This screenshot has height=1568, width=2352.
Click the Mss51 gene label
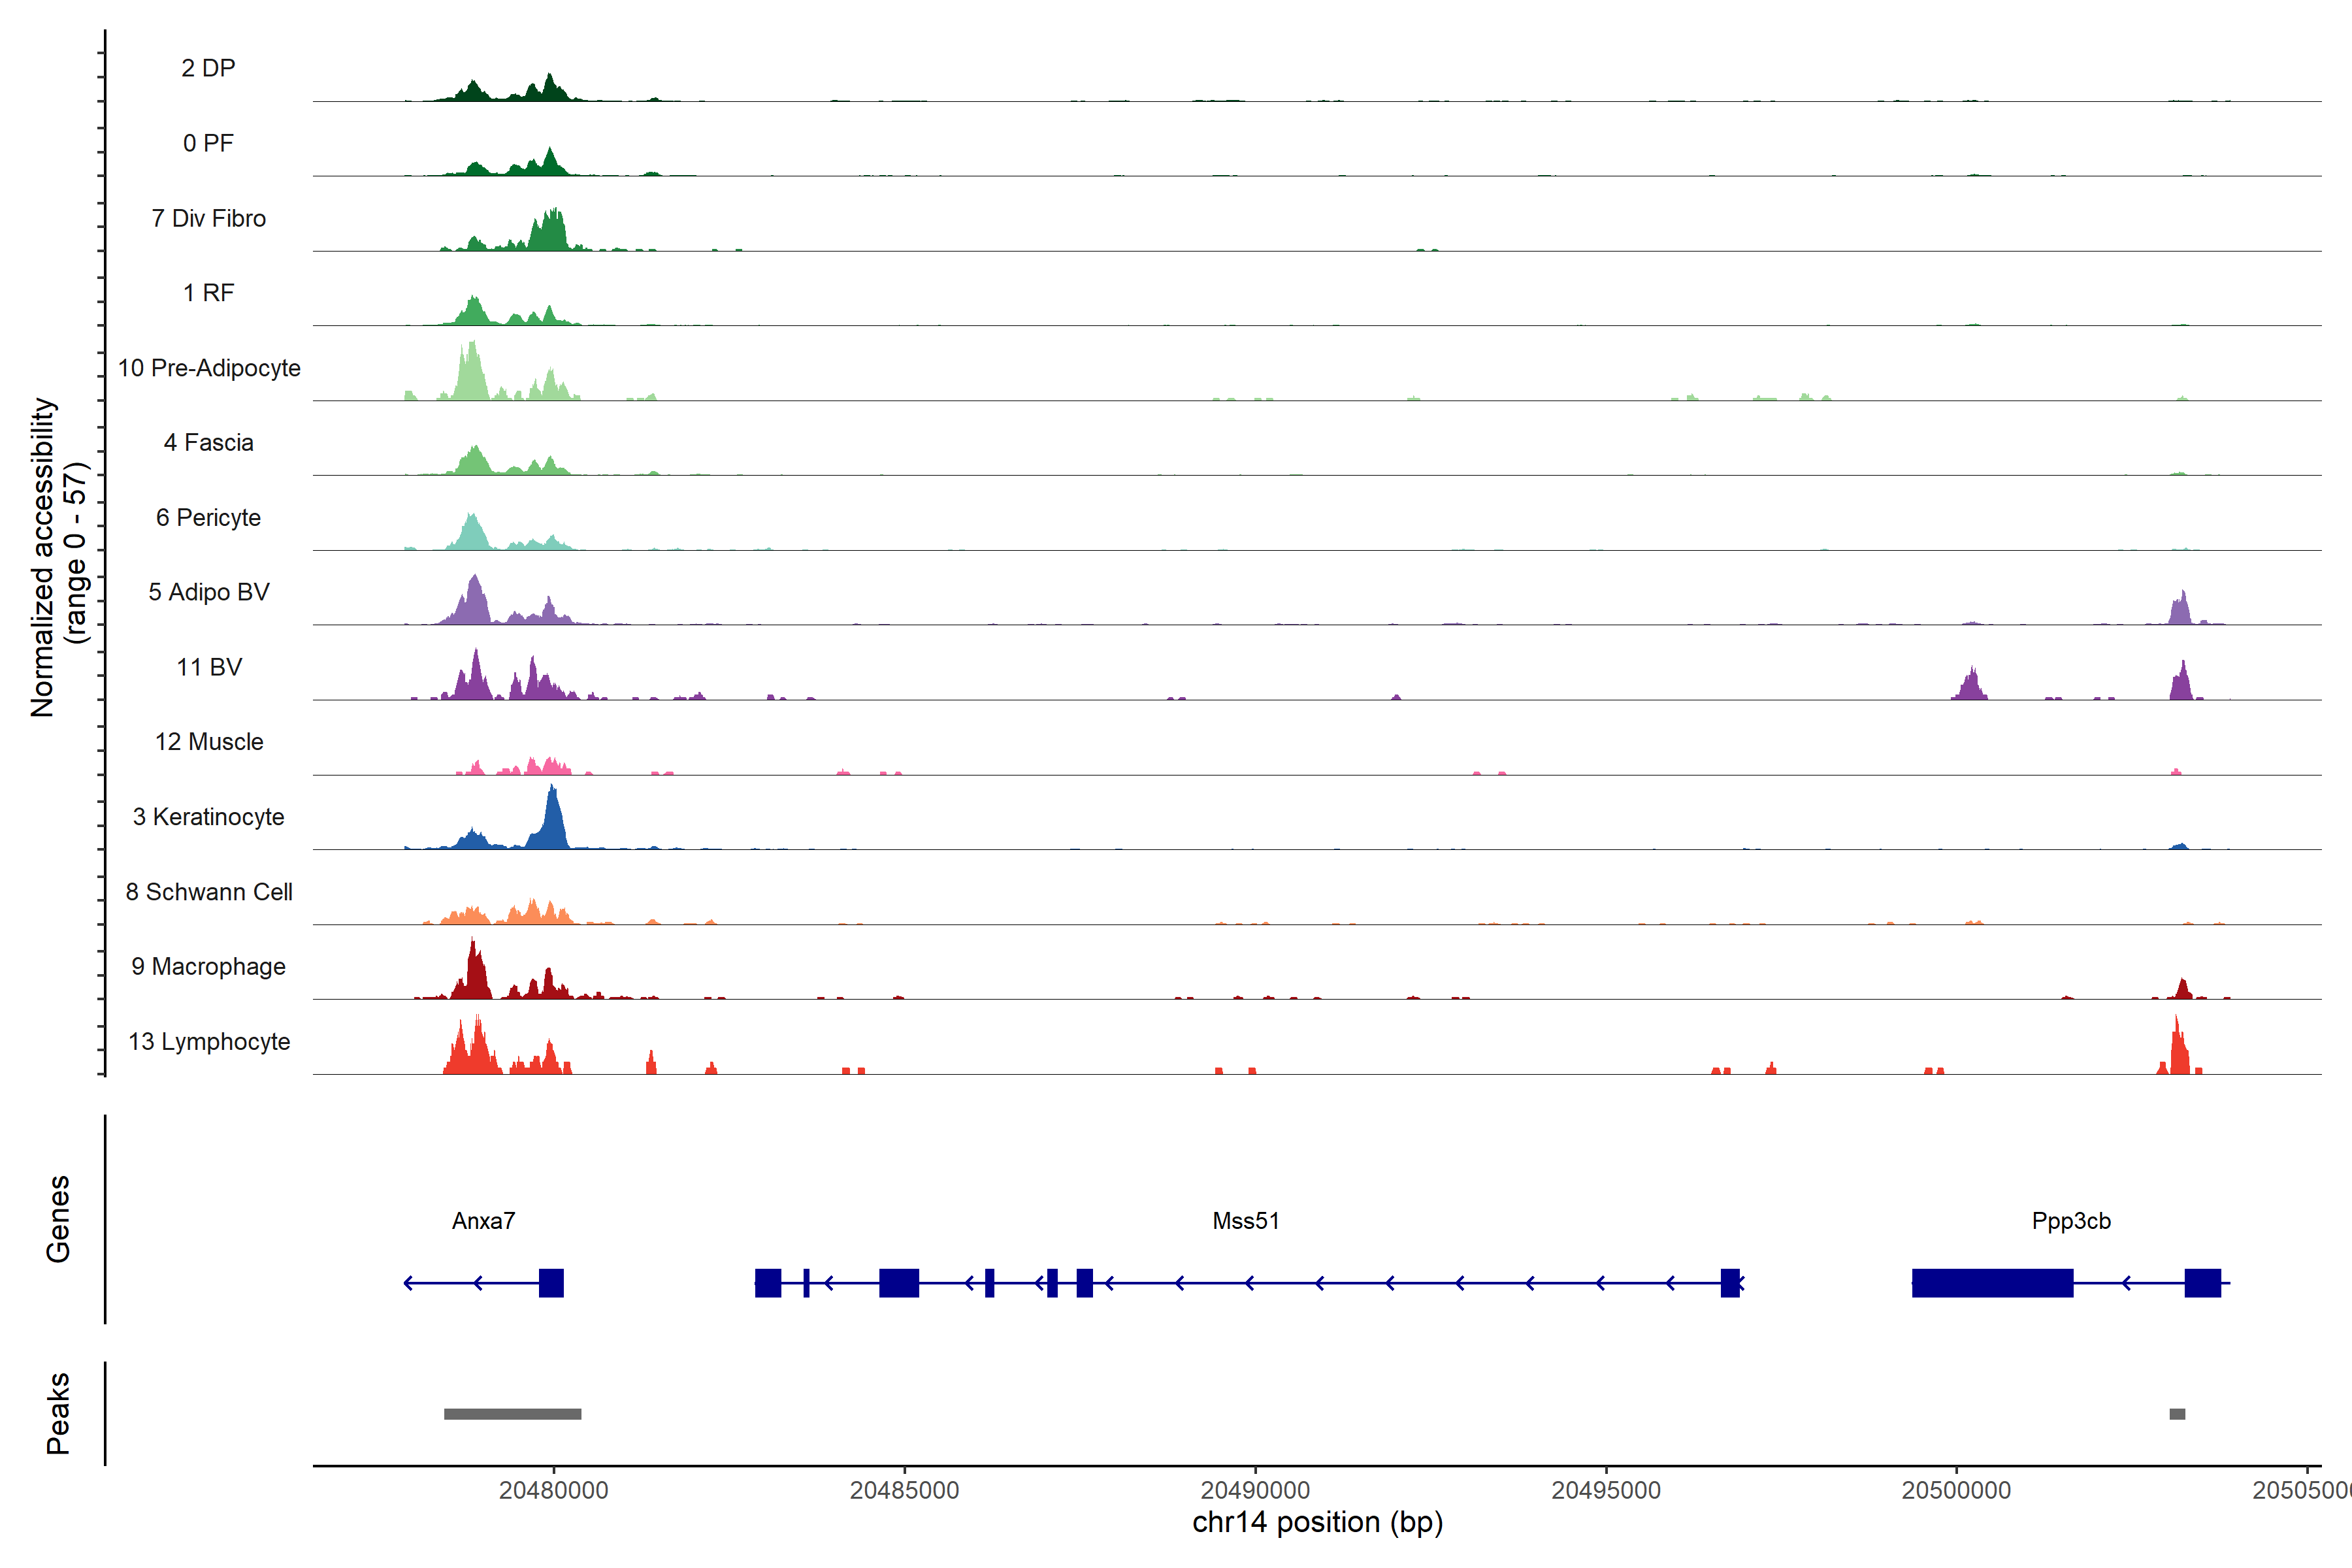[1245, 1220]
